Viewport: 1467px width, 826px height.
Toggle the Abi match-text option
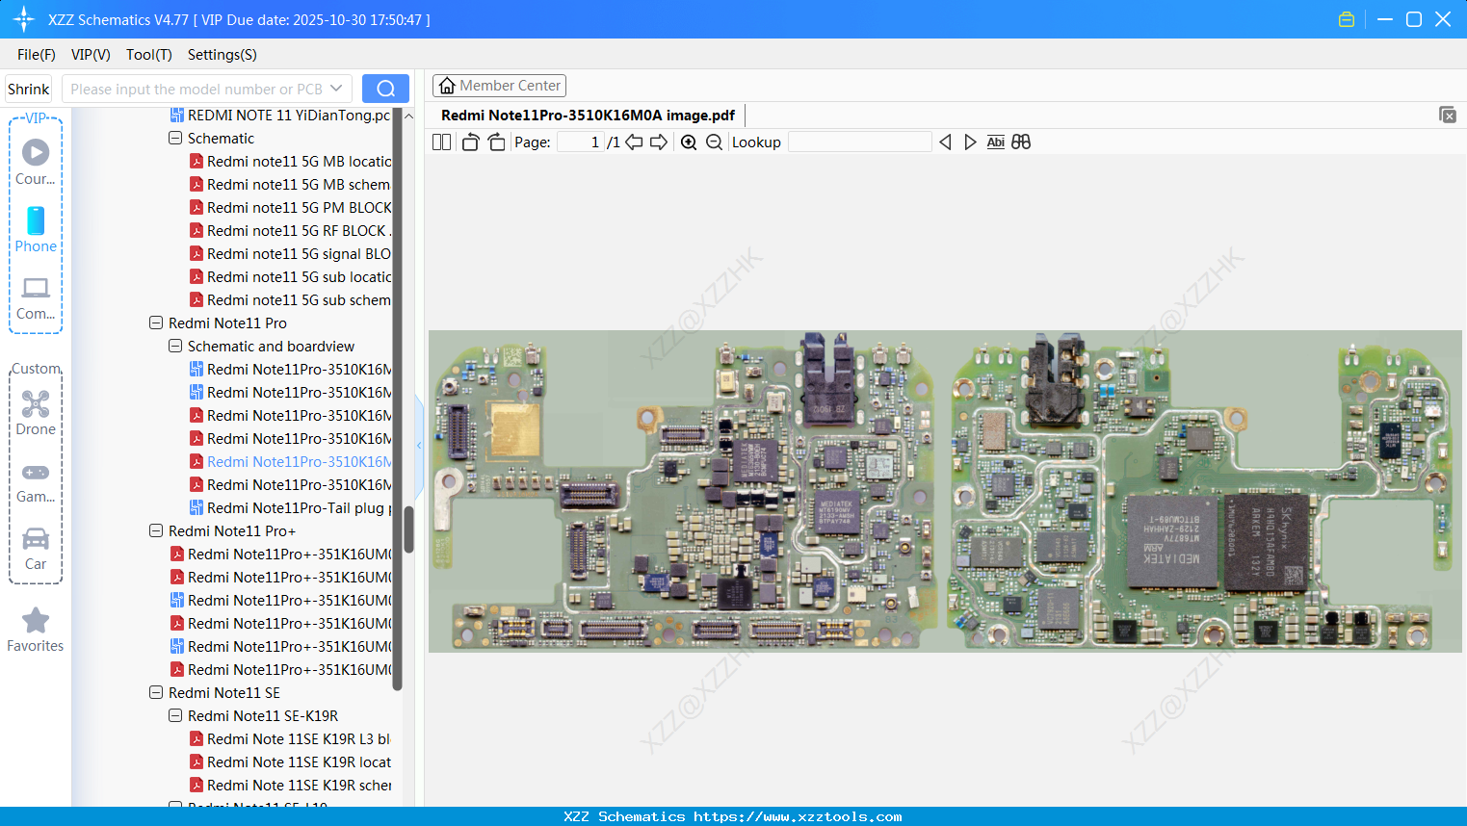click(x=995, y=142)
